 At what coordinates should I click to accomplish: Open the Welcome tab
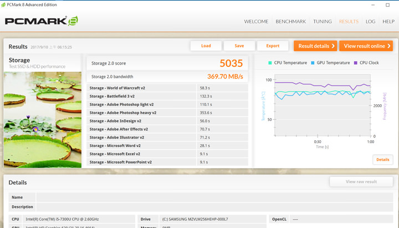[256, 22]
